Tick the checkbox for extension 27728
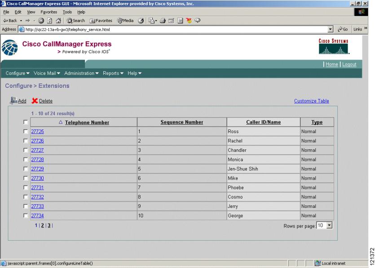 pyautogui.click(x=26, y=160)
